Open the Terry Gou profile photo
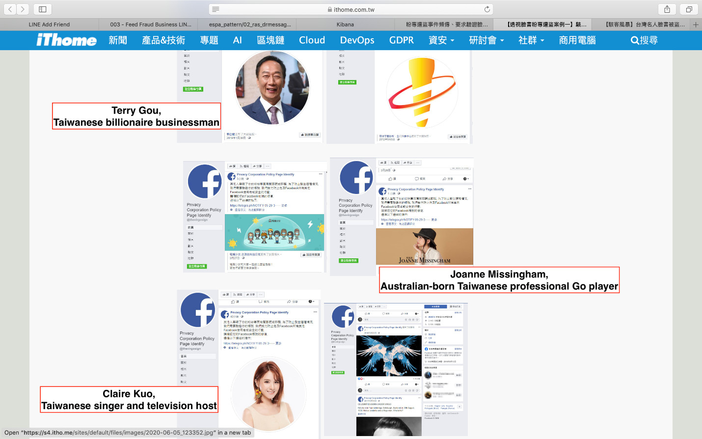 point(272,88)
